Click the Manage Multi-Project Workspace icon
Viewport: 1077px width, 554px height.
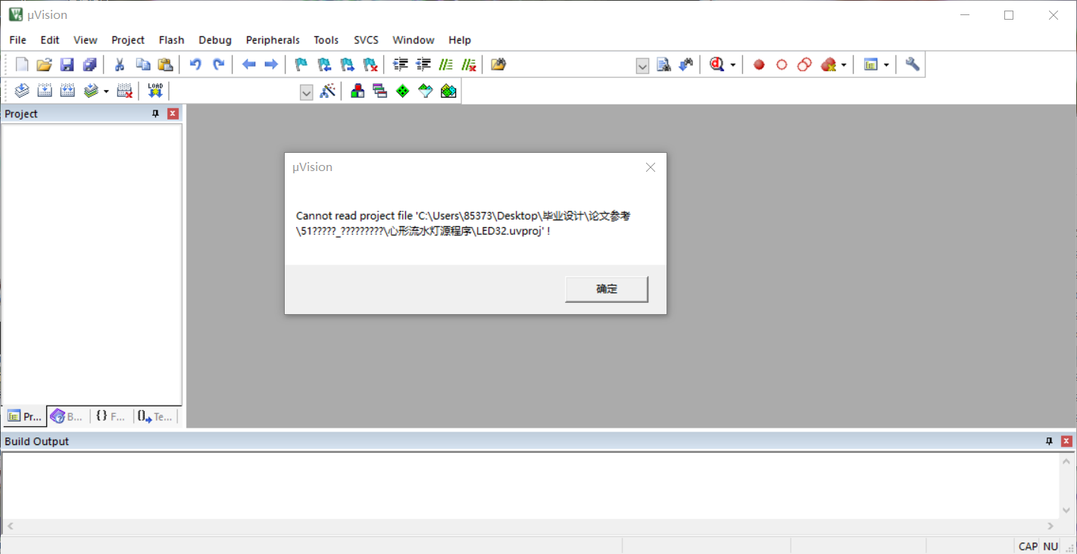pos(380,92)
